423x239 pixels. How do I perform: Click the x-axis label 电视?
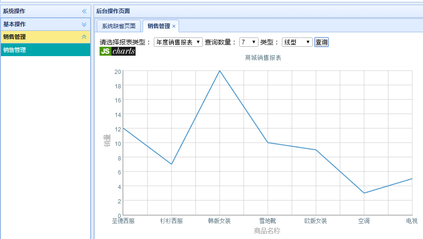(412, 221)
